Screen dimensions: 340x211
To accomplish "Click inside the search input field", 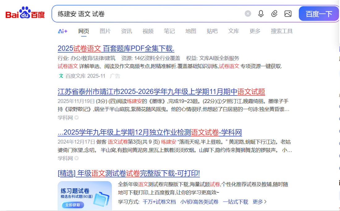I will point(139,14).
